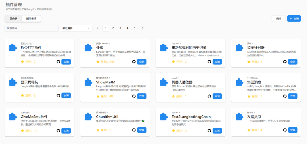Viewport: 307px width, 144px height.
Task: Click the help question mark icon
Action: click(51, 9)
